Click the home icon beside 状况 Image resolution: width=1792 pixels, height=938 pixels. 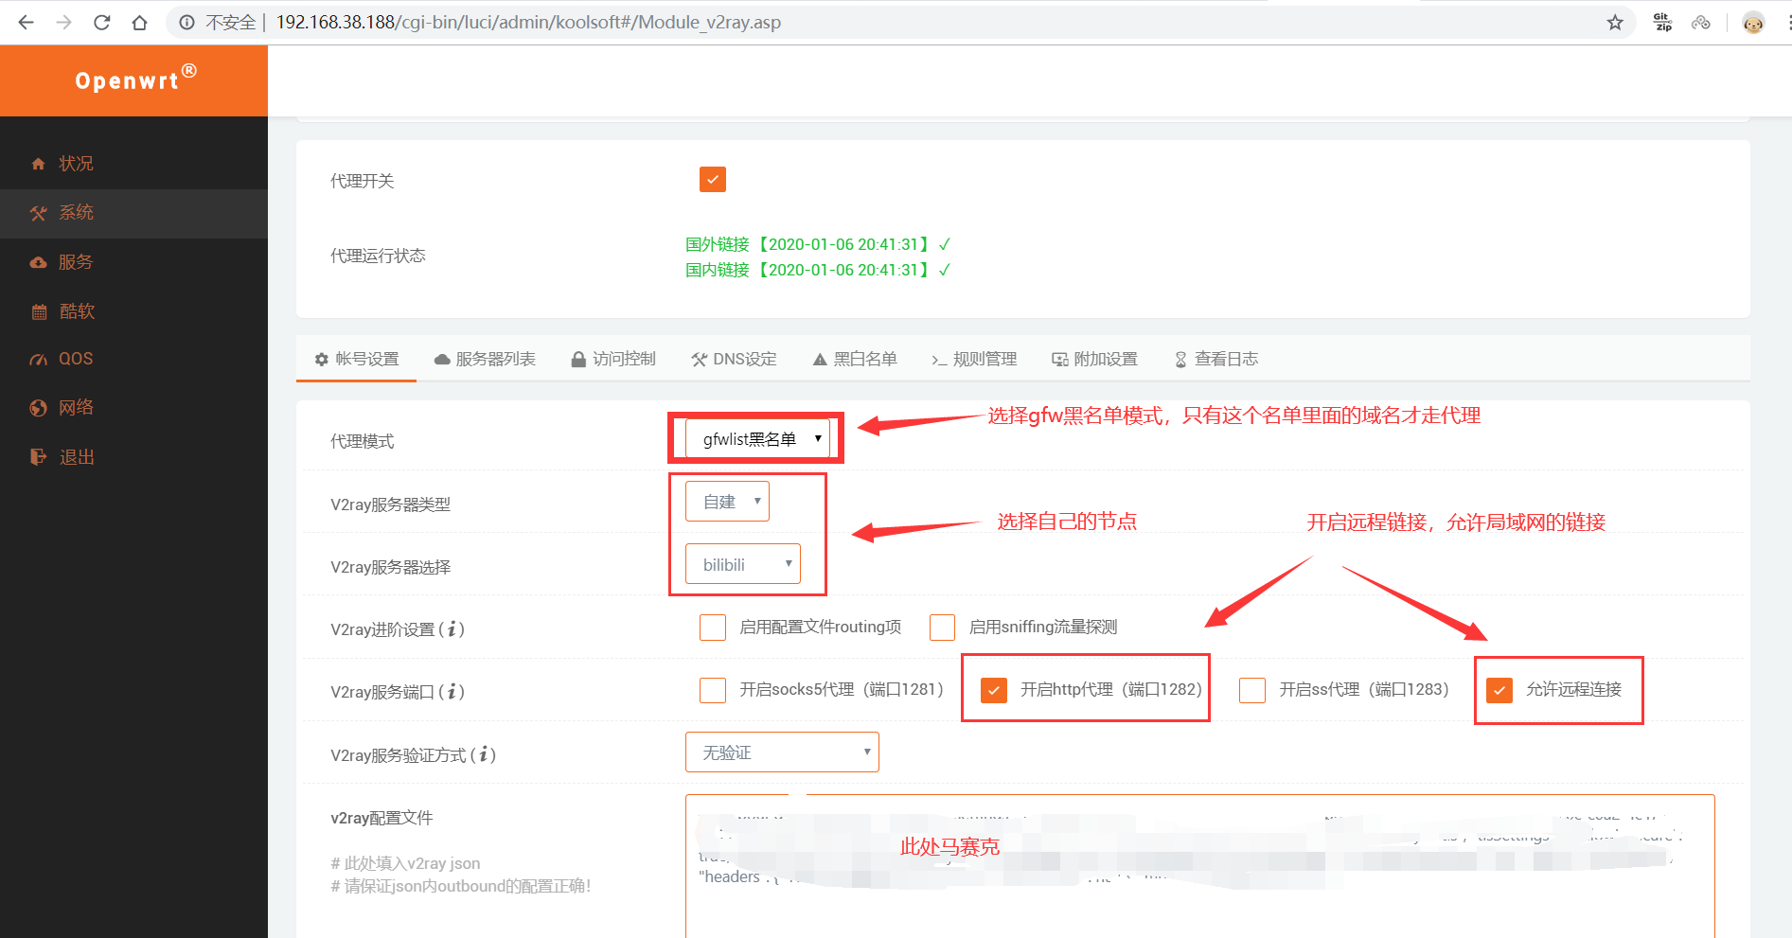[39, 164]
